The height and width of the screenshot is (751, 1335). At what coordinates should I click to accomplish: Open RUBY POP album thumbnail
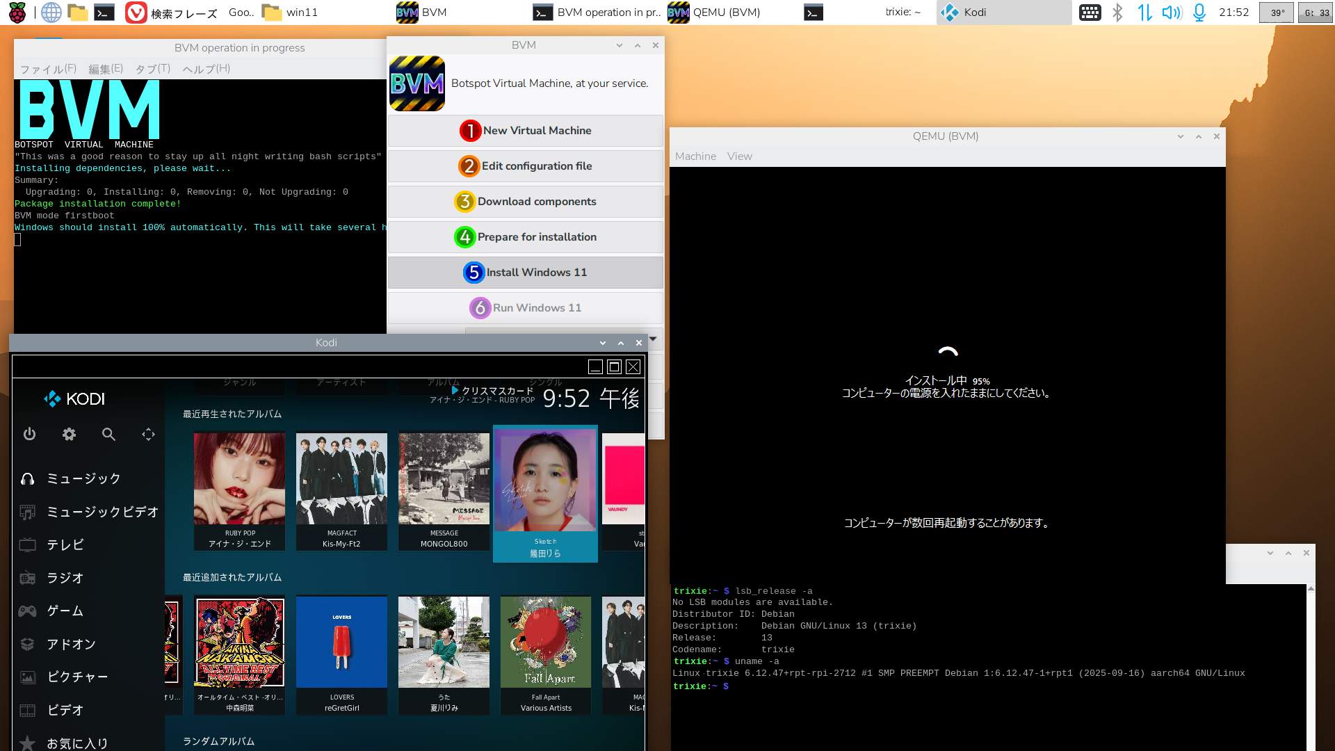tap(239, 479)
